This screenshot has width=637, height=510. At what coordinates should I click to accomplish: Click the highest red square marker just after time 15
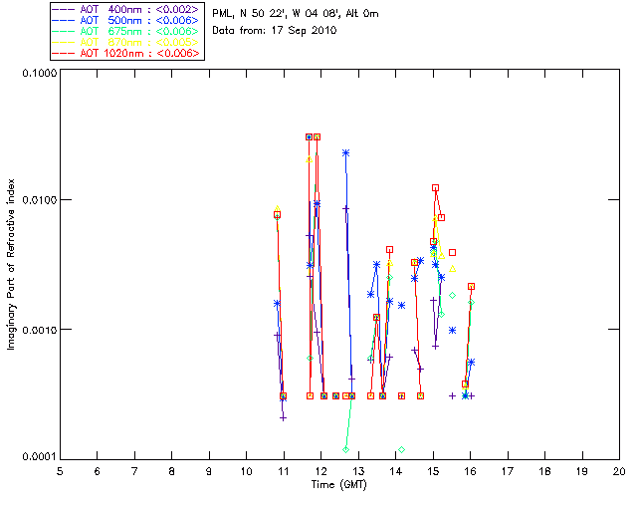[x=436, y=188]
